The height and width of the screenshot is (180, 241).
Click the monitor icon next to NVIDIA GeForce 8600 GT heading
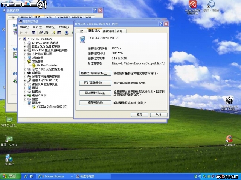[82, 40]
